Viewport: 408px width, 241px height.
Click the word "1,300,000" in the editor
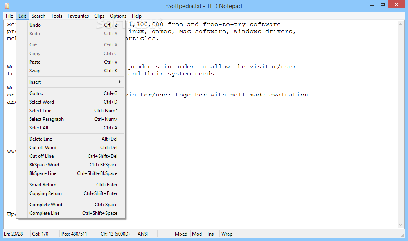146,25
